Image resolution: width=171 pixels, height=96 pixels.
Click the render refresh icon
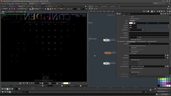[10, 9]
